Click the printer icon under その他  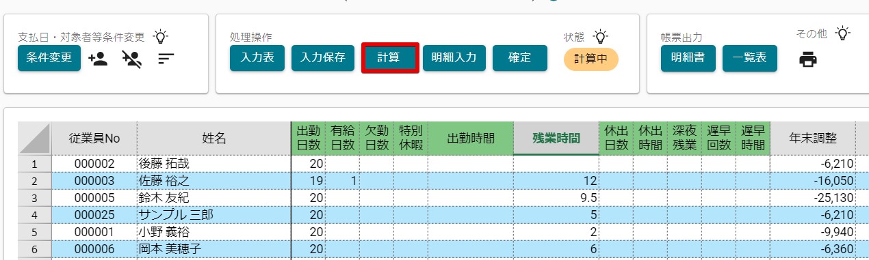tap(808, 60)
